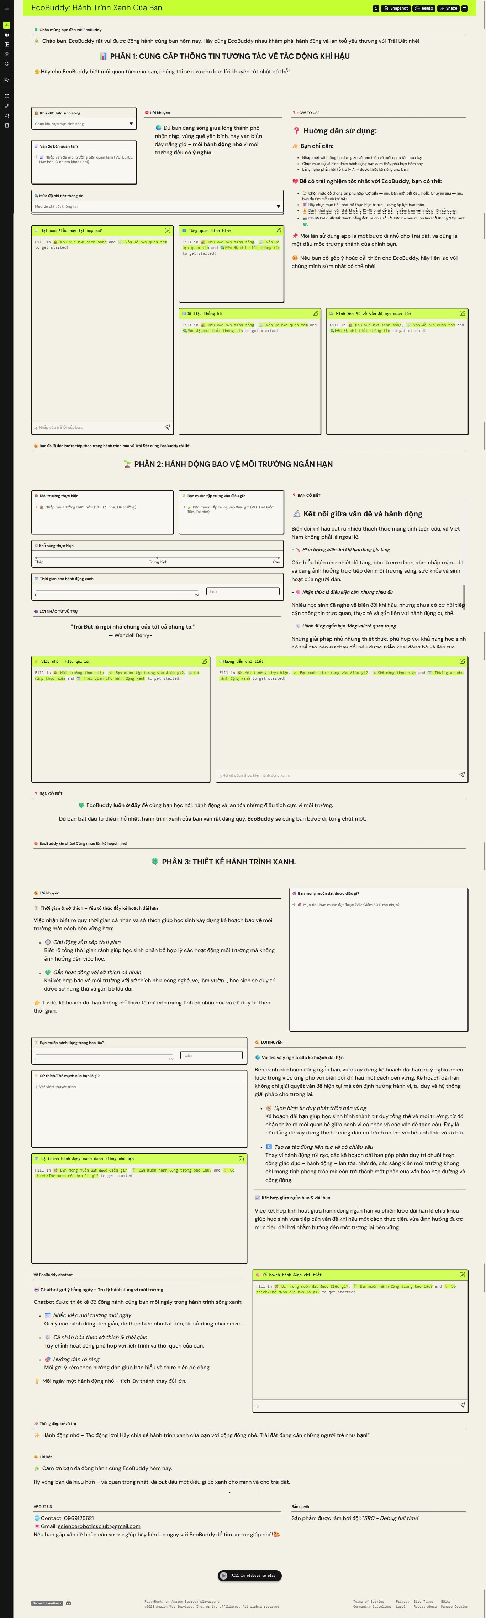
Task: Click the 'Cao' label on Khả năng slider
Action: point(276,562)
